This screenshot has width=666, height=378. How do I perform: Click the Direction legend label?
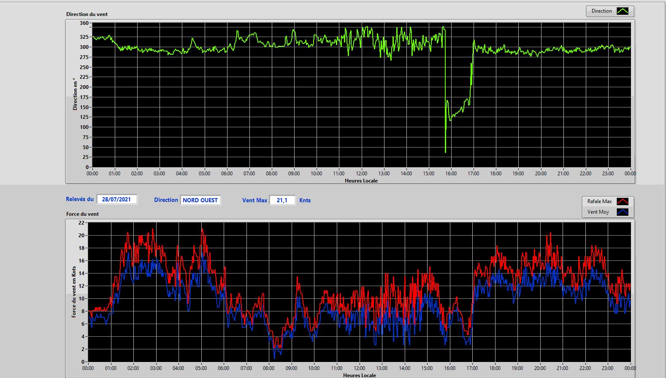coord(601,11)
